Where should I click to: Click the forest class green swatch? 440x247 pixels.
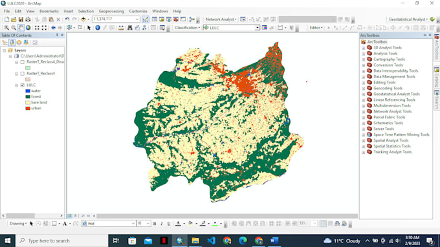tap(28, 97)
